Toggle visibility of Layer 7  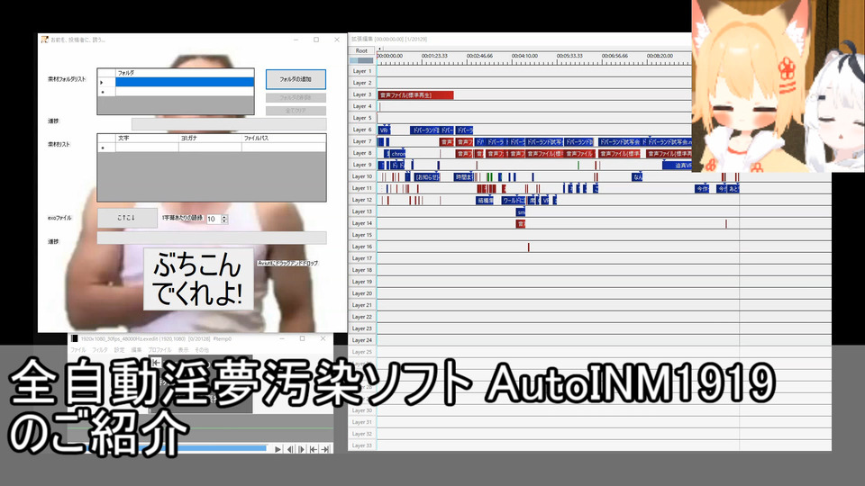coord(362,141)
